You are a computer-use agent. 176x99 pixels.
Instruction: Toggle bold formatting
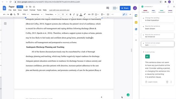pos(70,14)
